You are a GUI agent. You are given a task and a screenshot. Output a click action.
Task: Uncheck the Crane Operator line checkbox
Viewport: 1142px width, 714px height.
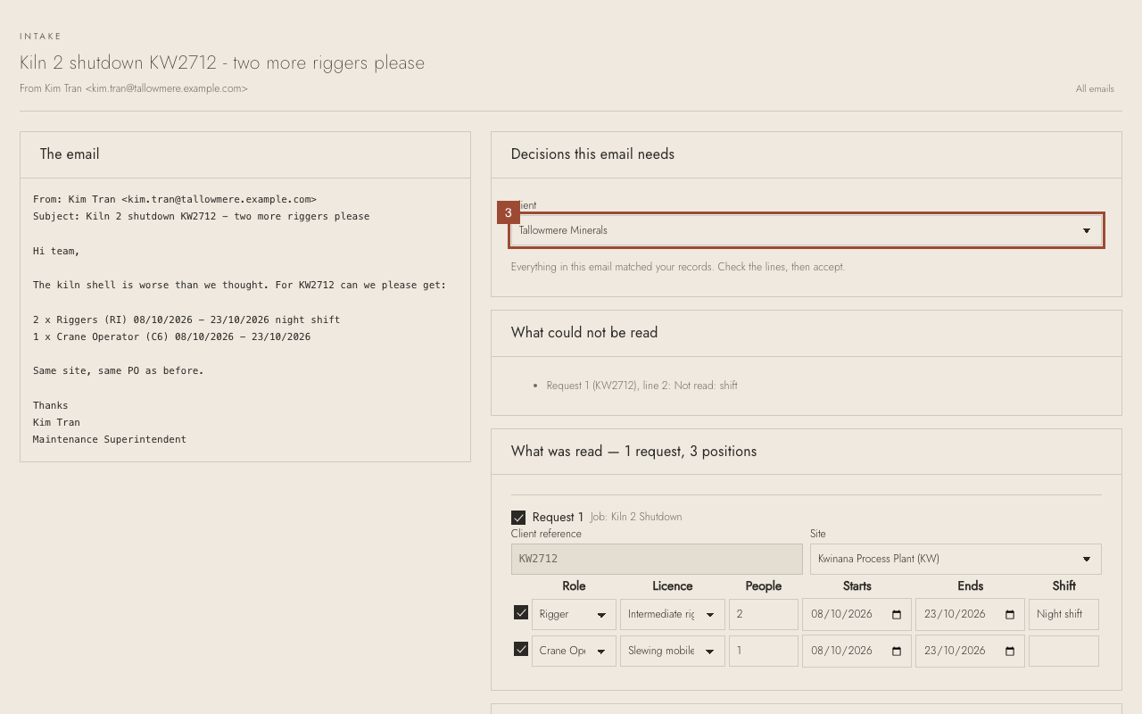(x=521, y=649)
